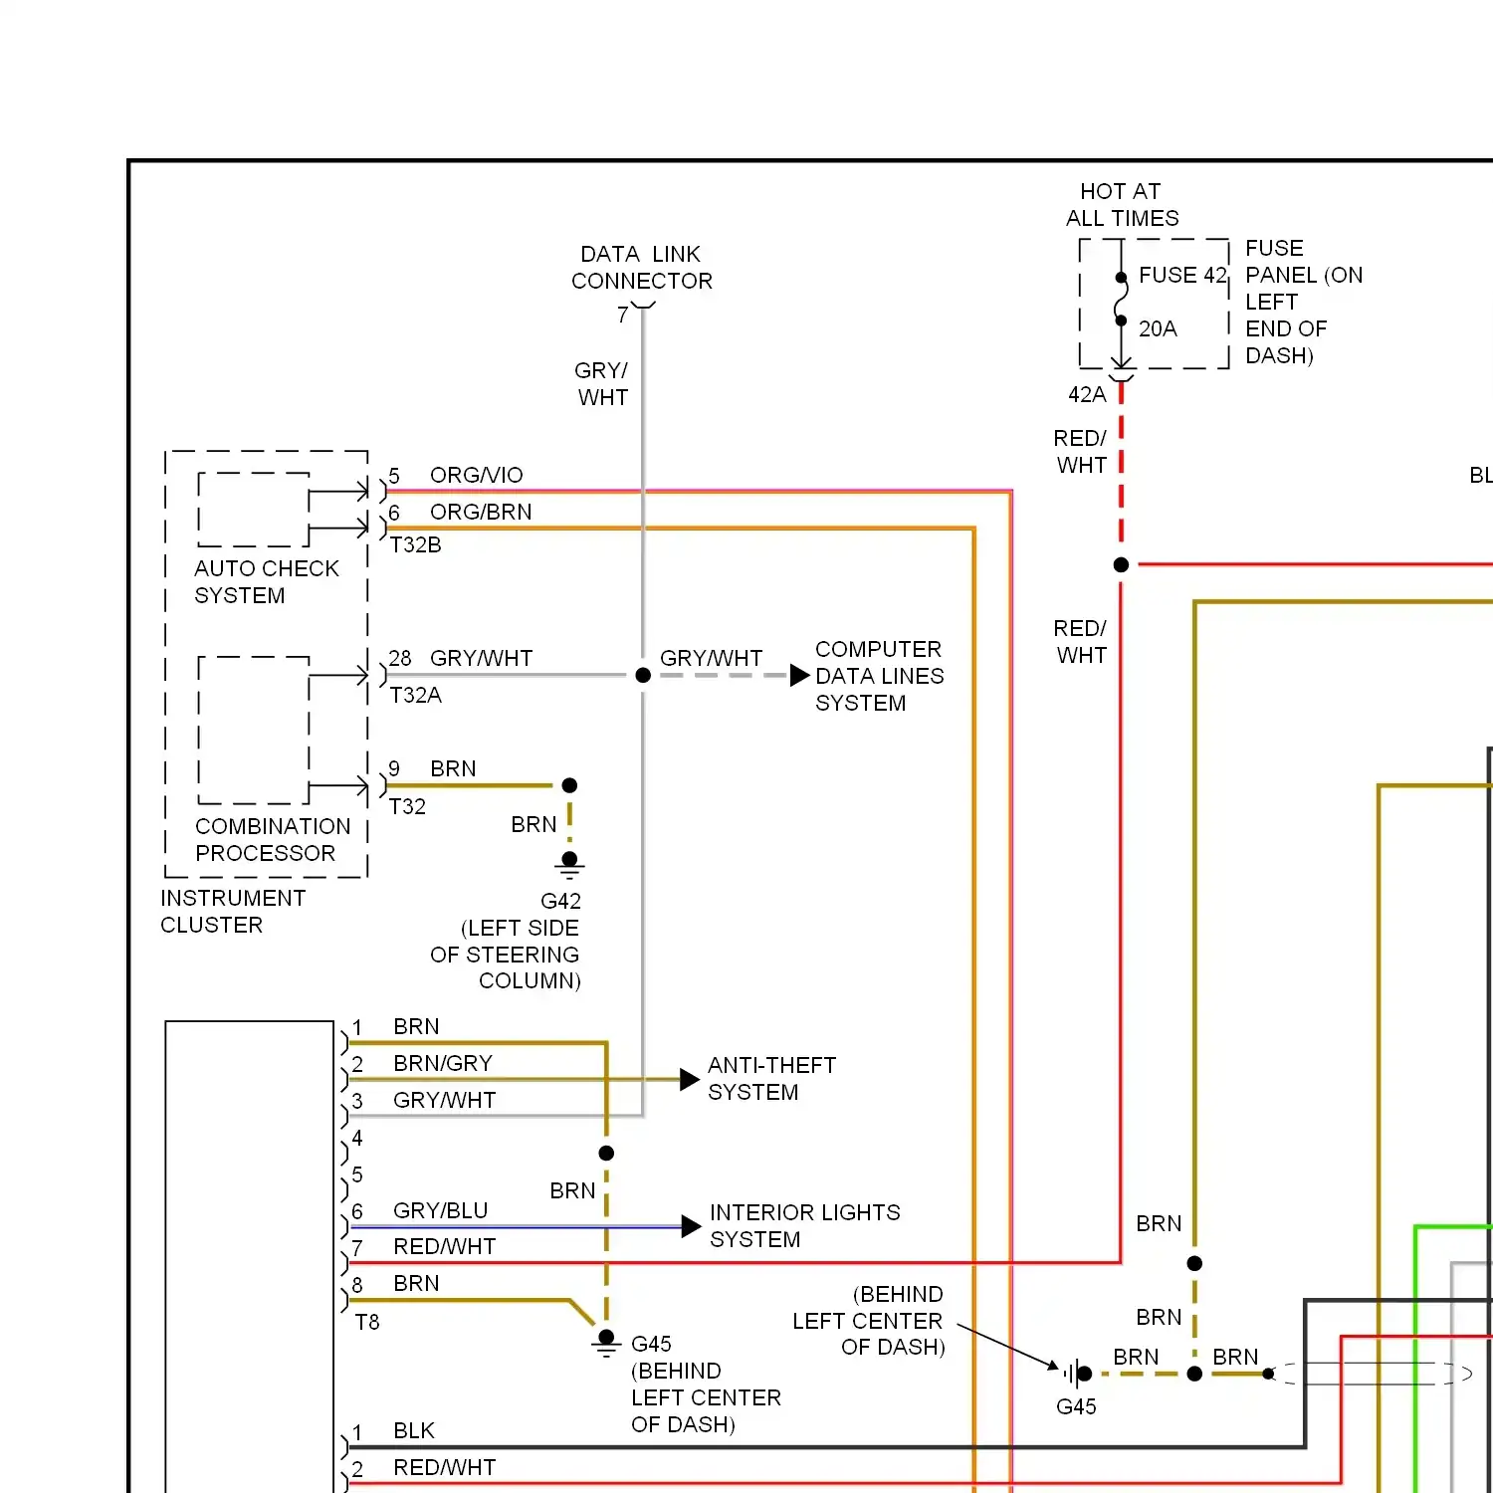1493x1493 pixels.
Task: Click the arrowhead pointing to Interior Lights System
Action: (692, 1226)
